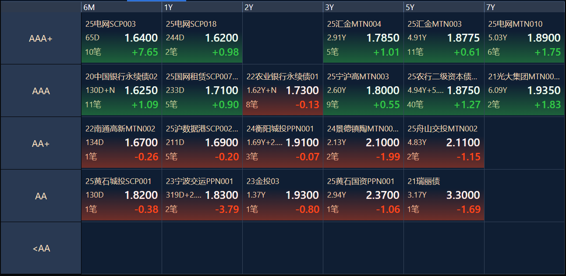Click yield value 1.6400
Viewport: 566px width, 276px height.
[x=141, y=38]
